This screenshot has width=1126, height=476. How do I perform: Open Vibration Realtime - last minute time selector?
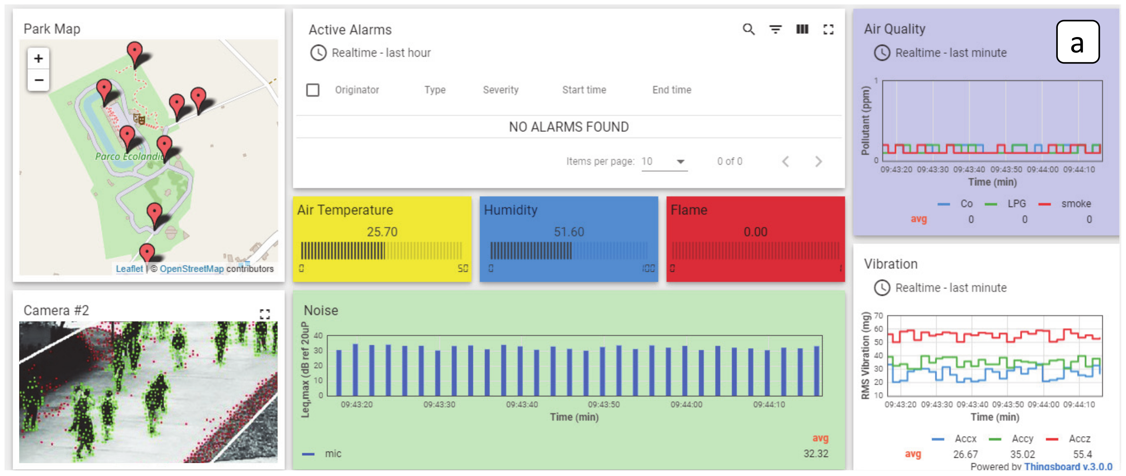tap(950, 288)
